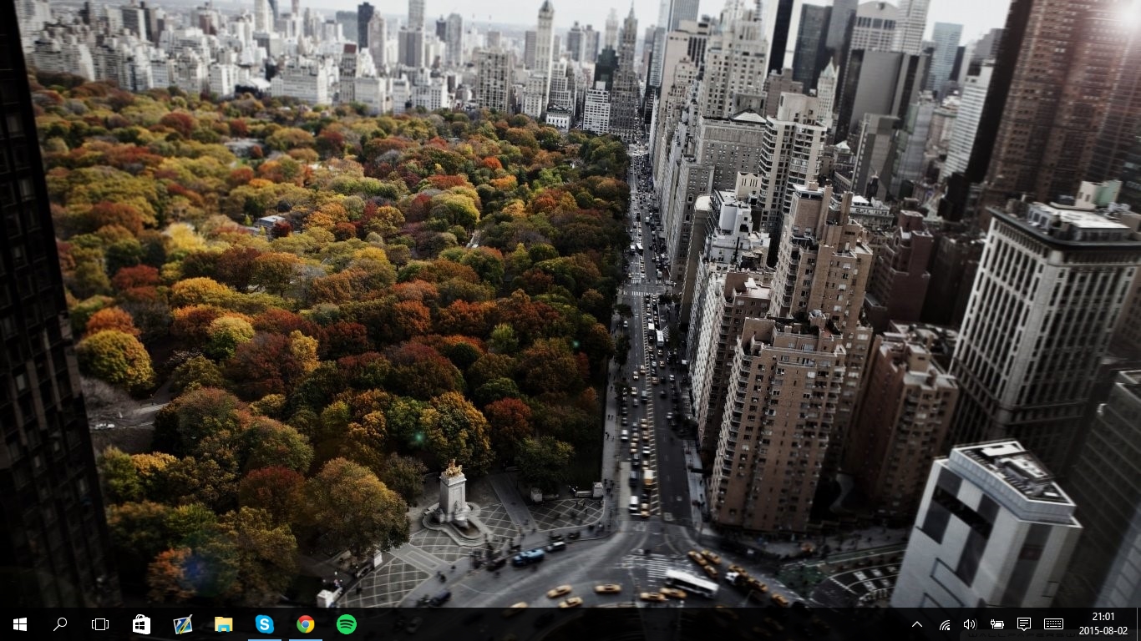This screenshot has width=1141, height=641.
Task: Open the Action Center notifications
Action: tap(1024, 624)
